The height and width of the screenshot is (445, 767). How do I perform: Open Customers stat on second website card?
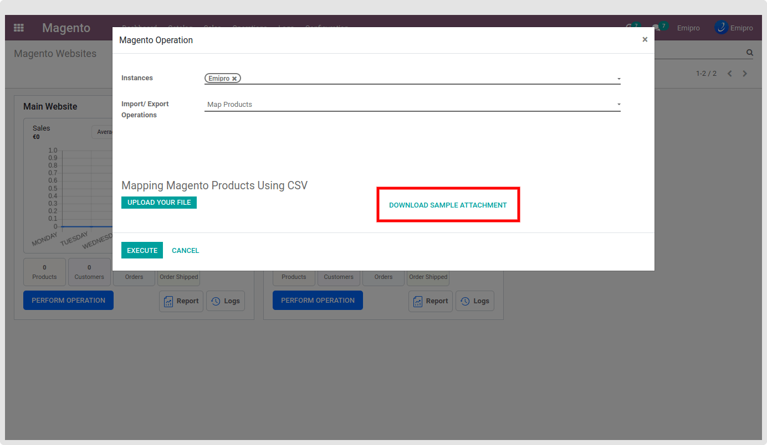(339, 277)
